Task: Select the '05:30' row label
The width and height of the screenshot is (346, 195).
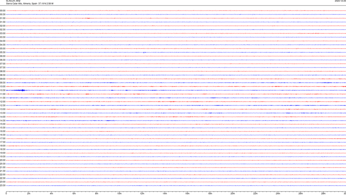Action: tap(3, 52)
